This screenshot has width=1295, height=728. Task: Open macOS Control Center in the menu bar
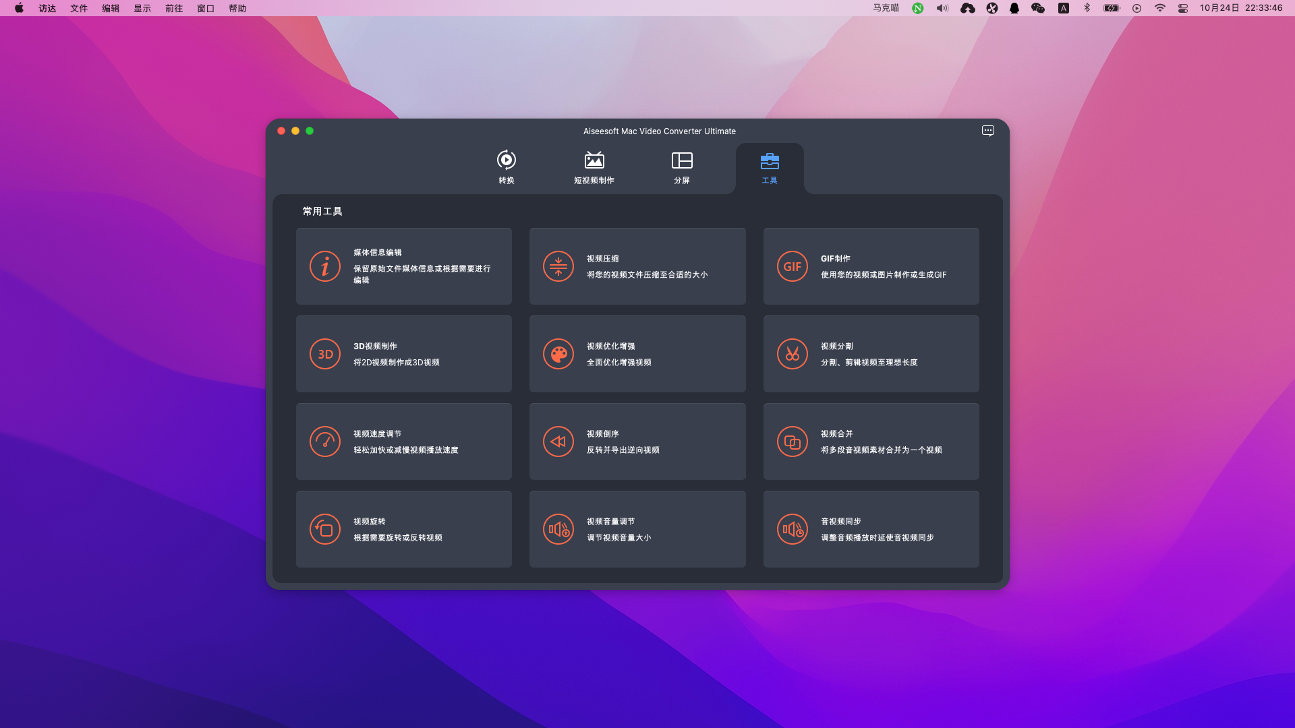(1183, 8)
